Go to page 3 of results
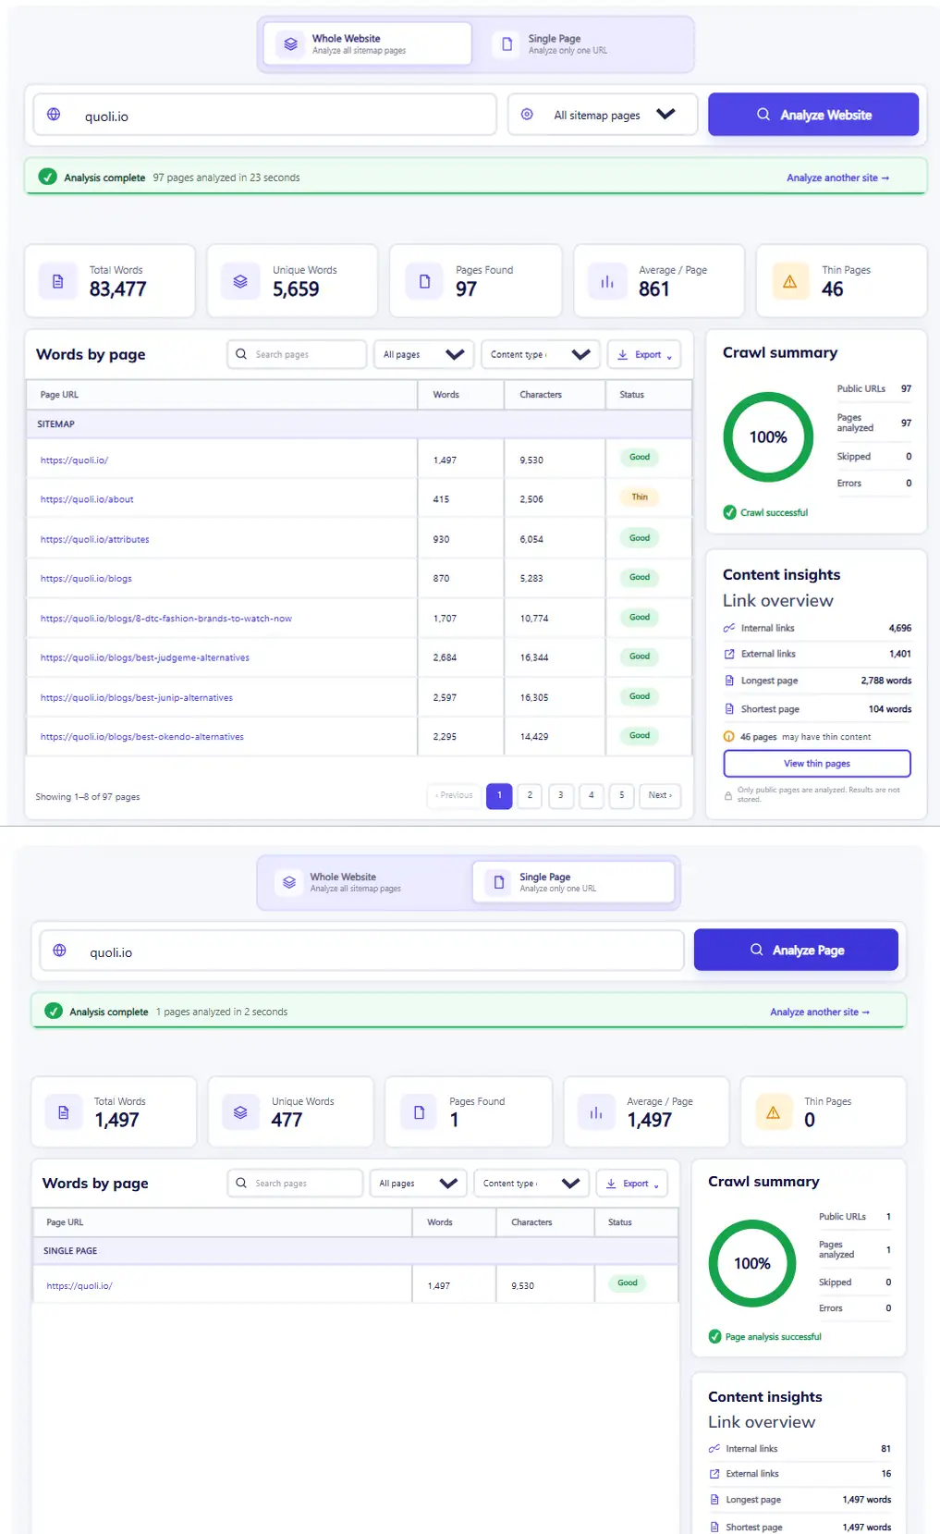This screenshot has width=940, height=1534. tap(561, 795)
